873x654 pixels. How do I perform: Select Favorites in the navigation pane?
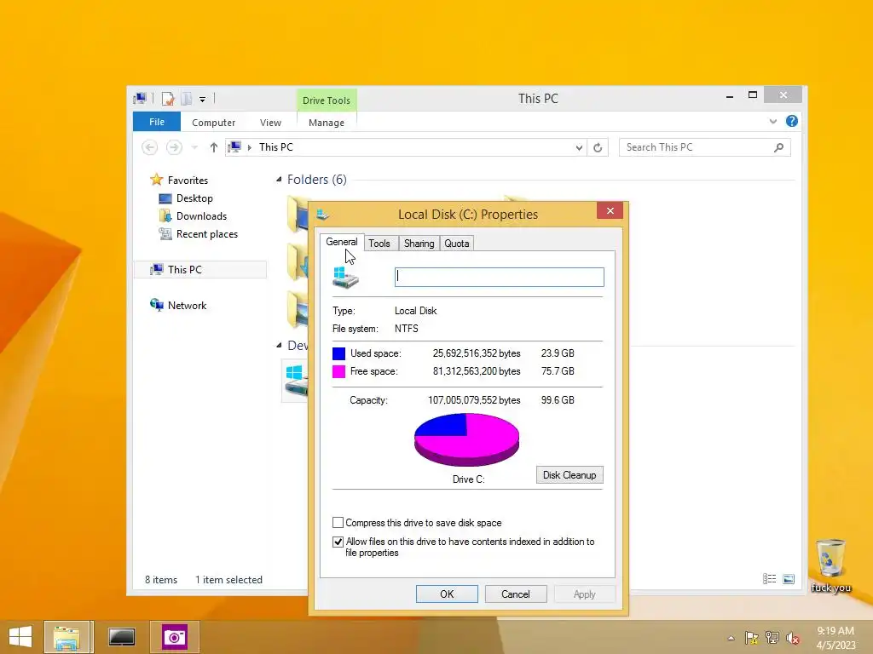(188, 181)
